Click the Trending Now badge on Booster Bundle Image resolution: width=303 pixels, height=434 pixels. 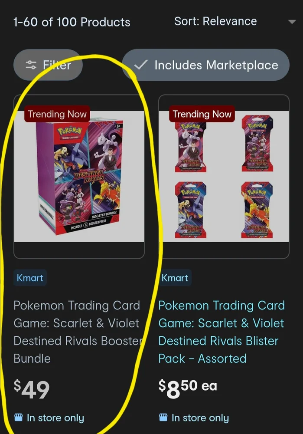click(x=57, y=114)
